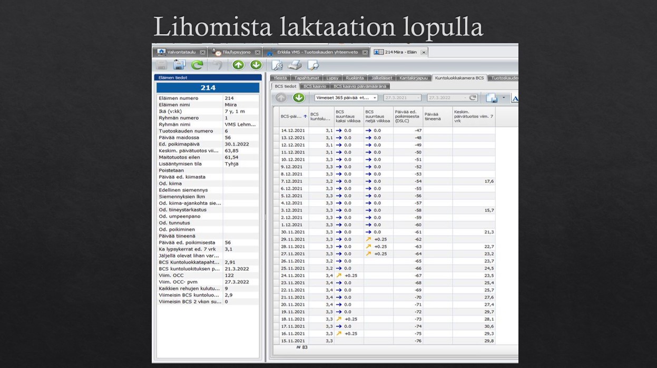Open the start date field 27.3.2021
The image size is (657, 368).
[403, 98]
